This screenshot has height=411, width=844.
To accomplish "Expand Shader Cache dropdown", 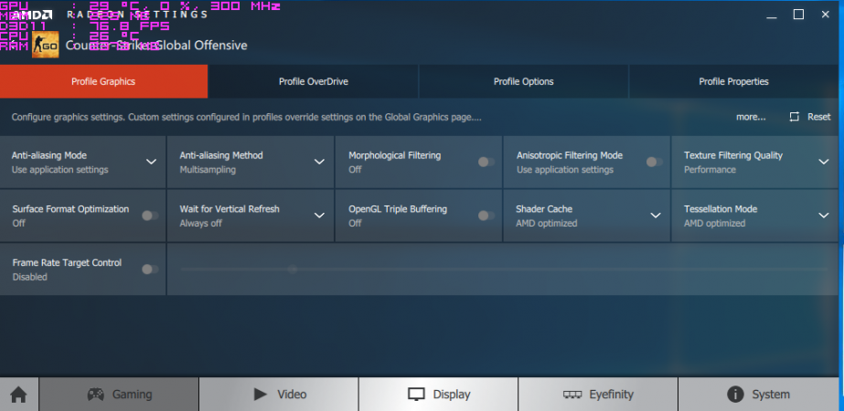I will pyautogui.click(x=656, y=216).
